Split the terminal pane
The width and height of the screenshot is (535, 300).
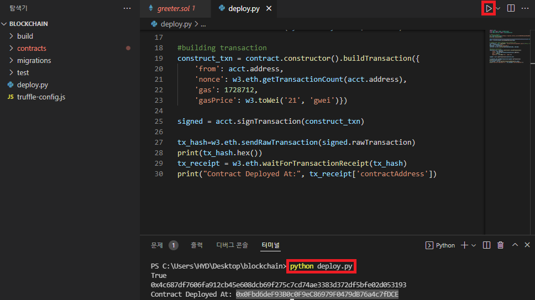tap(486, 245)
